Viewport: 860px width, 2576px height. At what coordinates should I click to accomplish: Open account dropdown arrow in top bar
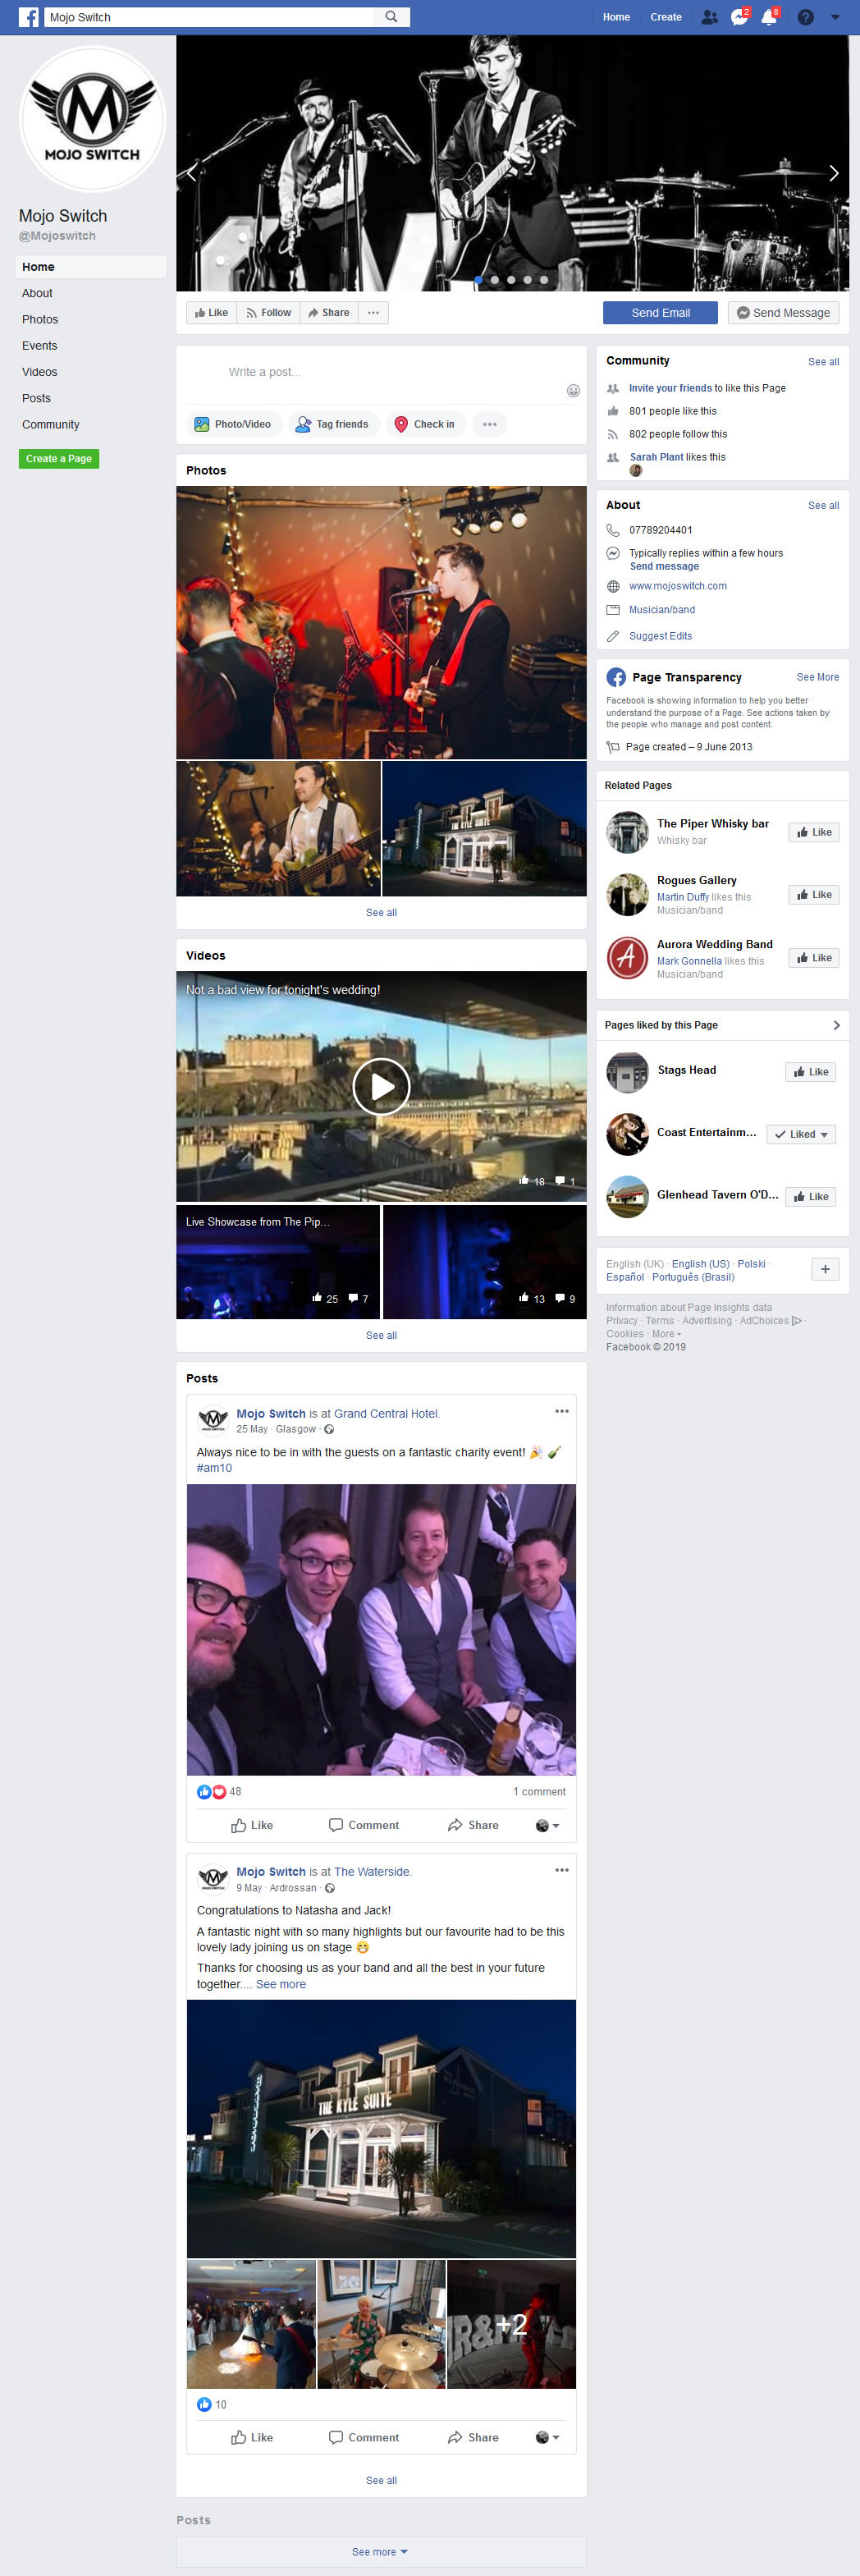point(835,17)
